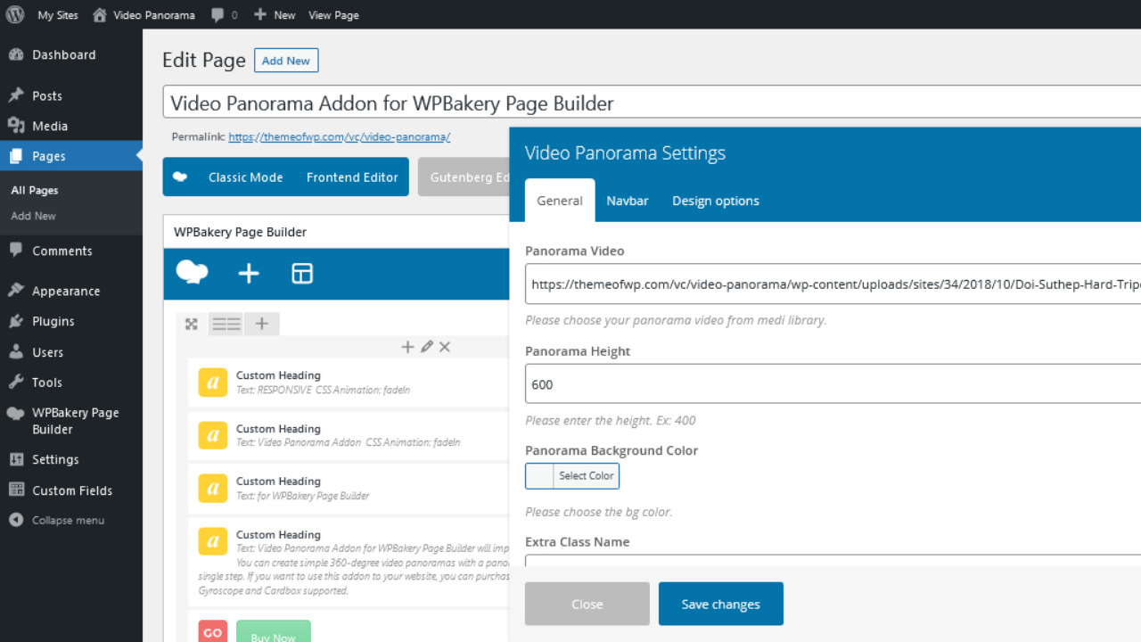Click View Page in the admin bar
The image size is (1141, 642).
(333, 15)
